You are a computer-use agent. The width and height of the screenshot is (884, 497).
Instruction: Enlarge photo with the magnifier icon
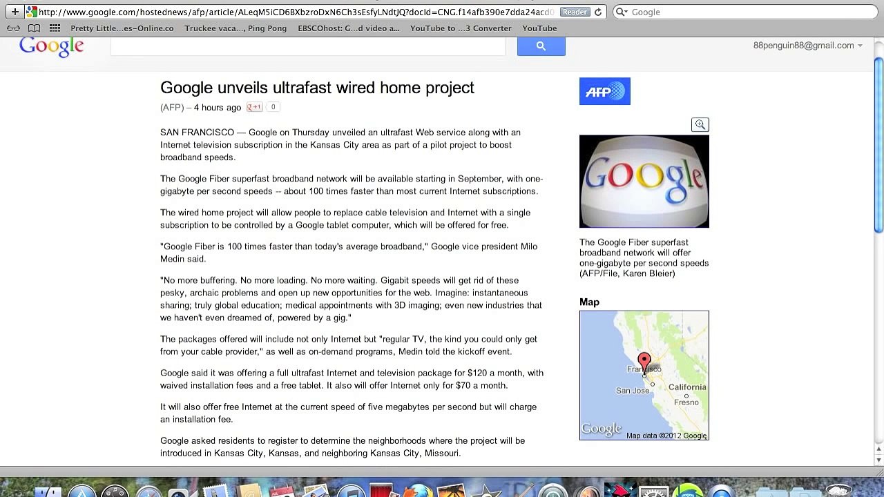pos(700,125)
